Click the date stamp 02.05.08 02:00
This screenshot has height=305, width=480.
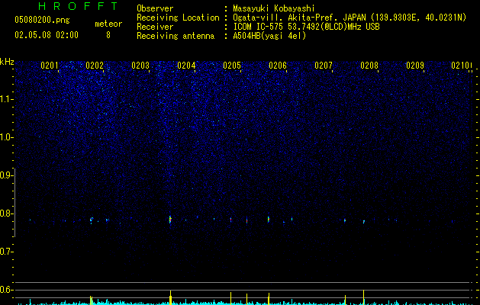(47, 35)
